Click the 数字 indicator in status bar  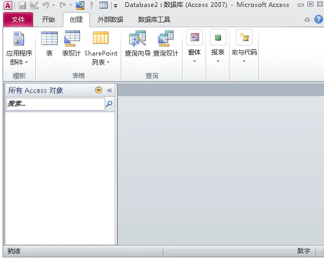[x=304, y=251]
